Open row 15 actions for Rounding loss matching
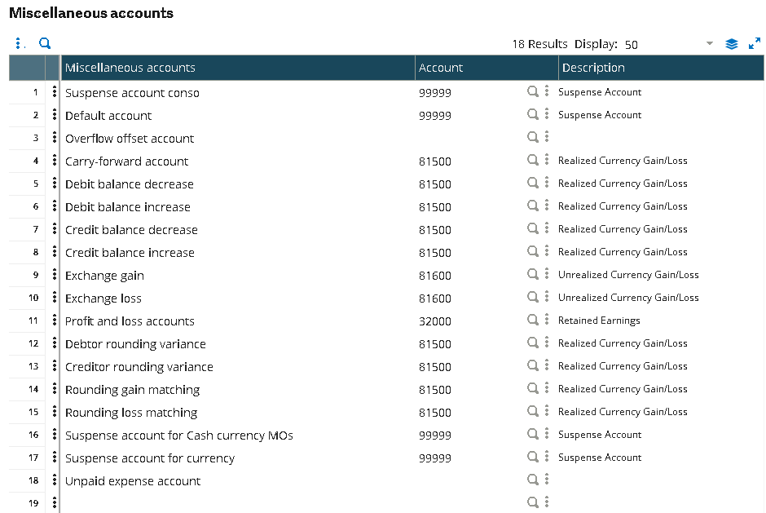The image size is (766, 513). point(55,411)
